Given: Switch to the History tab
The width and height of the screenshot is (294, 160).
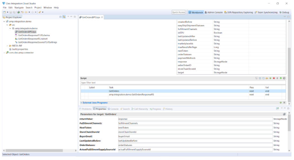Looking at the screenshot, I should point(168,109).
